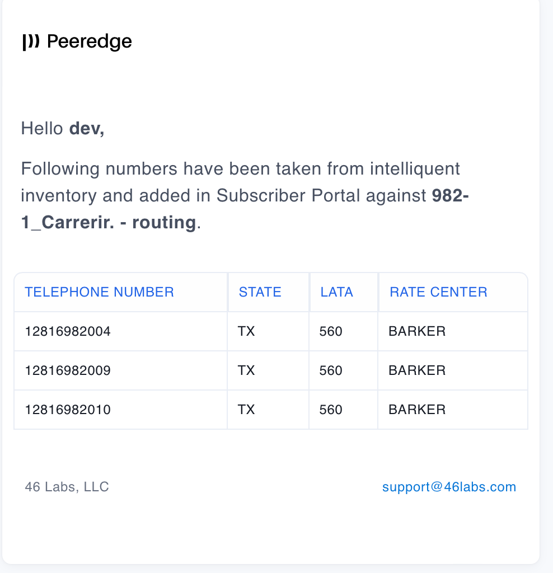Click the 560 LATA value in the first row
The image size is (553, 573).
(x=331, y=331)
